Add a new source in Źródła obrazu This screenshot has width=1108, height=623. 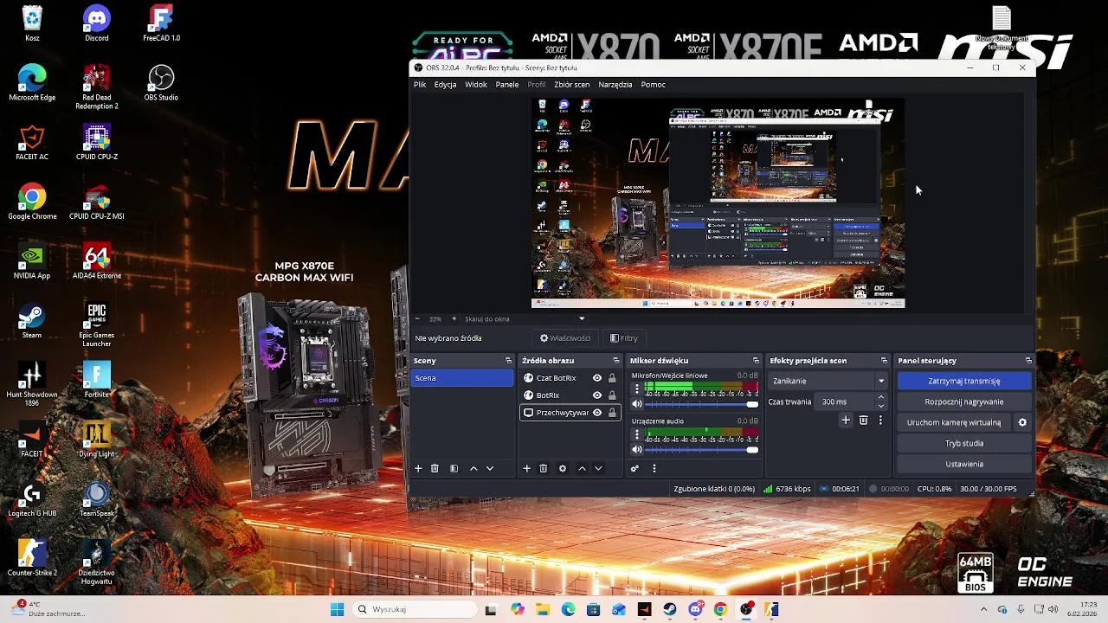click(526, 468)
